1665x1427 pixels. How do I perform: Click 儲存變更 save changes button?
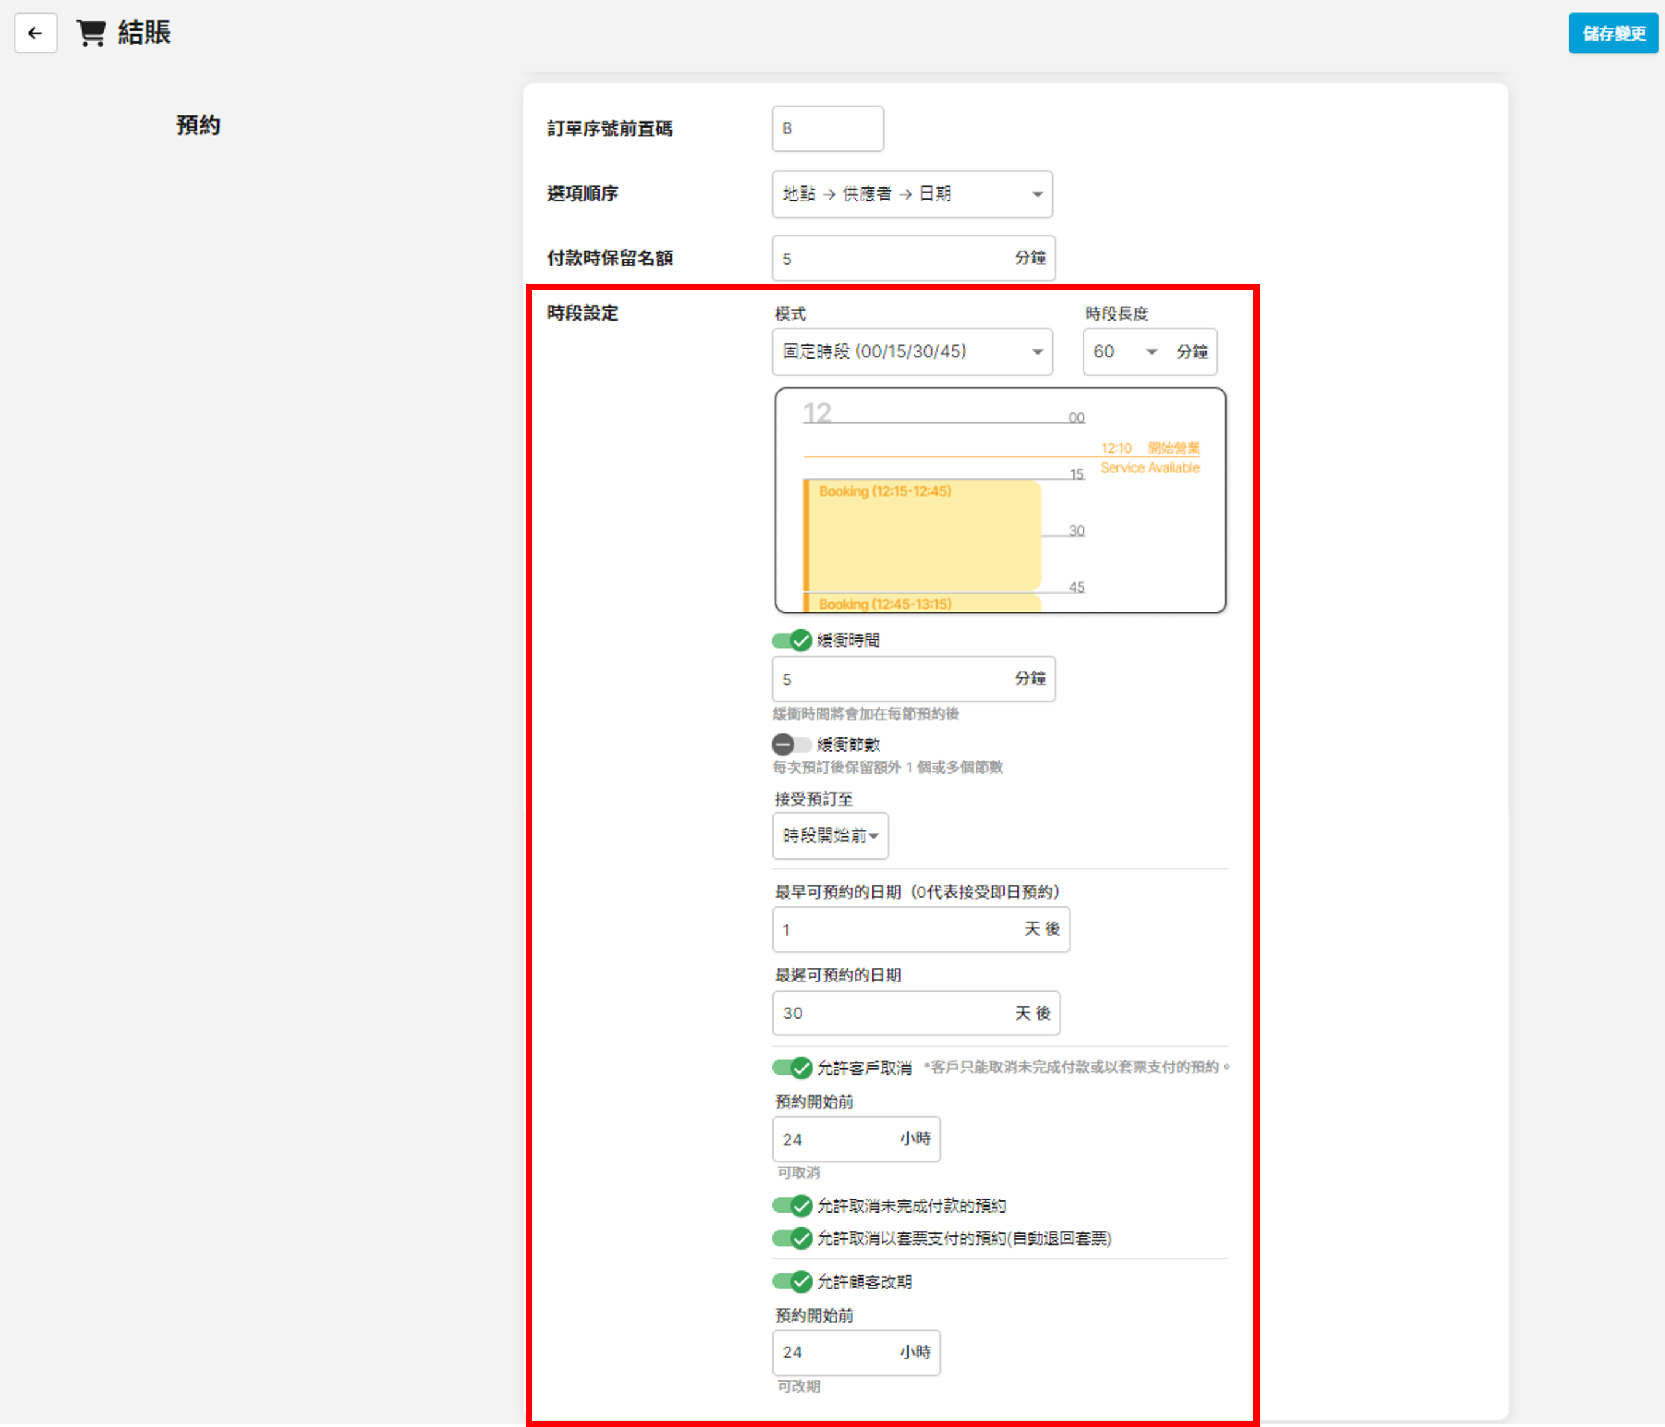point(1613,34)
